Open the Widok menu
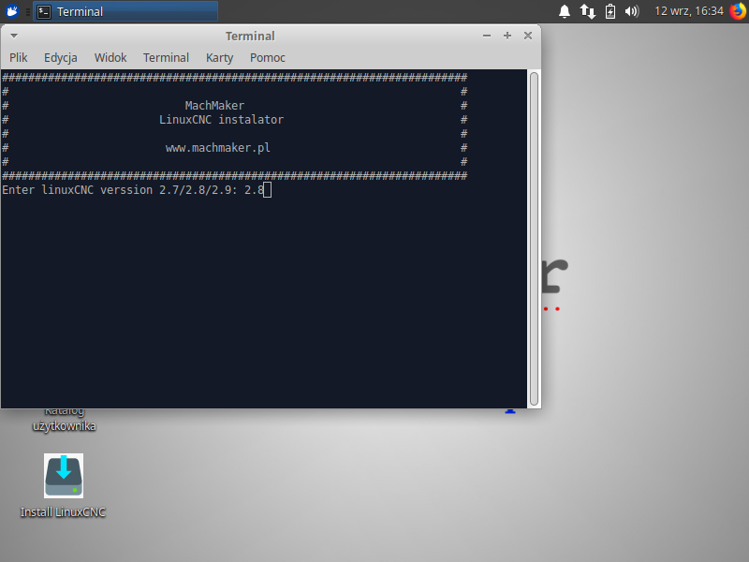749x562 pixels. coord(110,57)
